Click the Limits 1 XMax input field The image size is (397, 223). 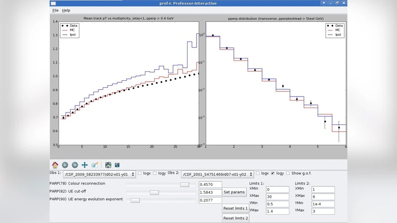[x=277, y=197]
